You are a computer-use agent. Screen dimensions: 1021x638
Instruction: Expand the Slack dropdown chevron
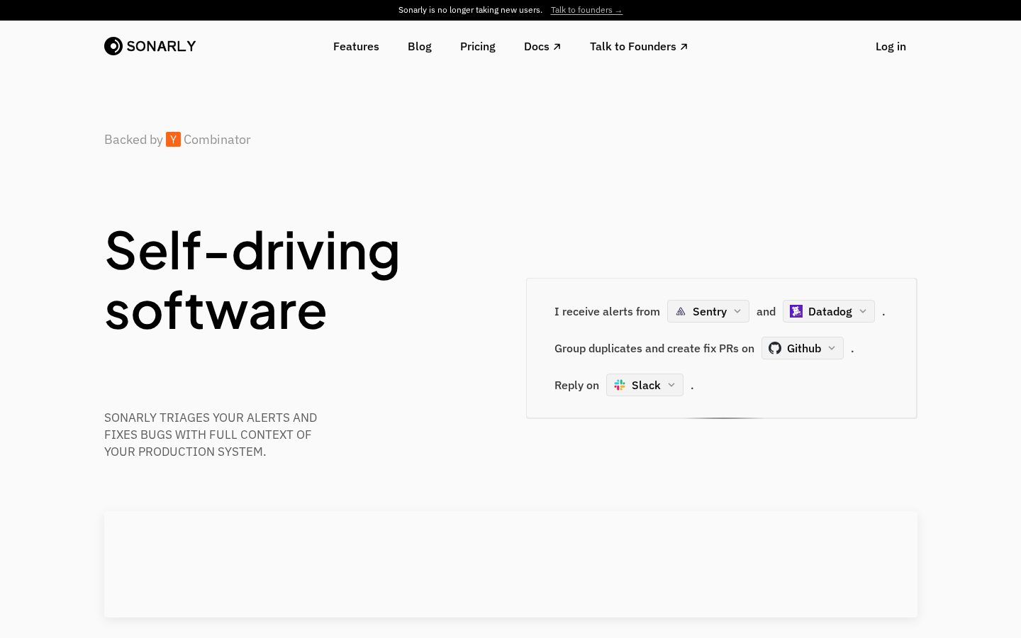(671, 385)
